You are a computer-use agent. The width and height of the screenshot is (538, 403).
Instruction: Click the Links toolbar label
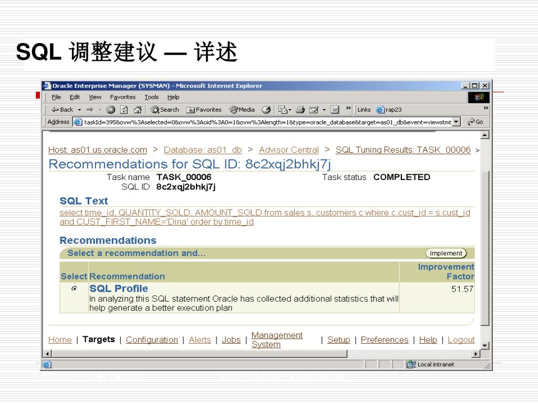click(x=364, y=110)
